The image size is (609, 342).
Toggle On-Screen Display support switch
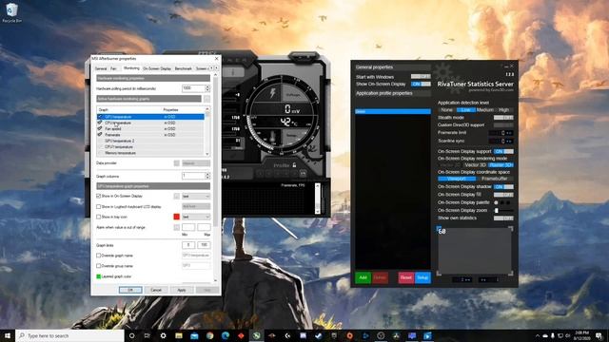click(503, 151)
